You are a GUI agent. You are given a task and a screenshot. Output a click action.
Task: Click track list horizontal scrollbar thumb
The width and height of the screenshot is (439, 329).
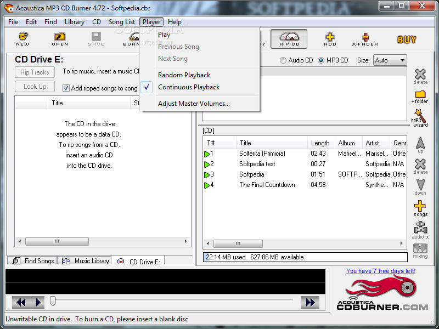point(238,243)
